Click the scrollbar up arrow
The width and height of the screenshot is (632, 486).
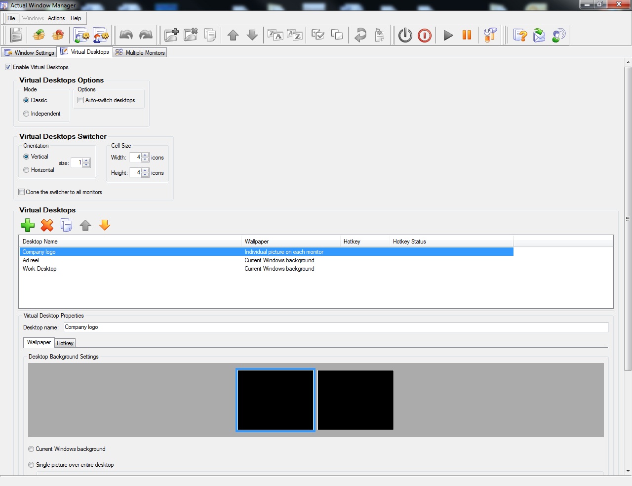[x=628, y=62]
